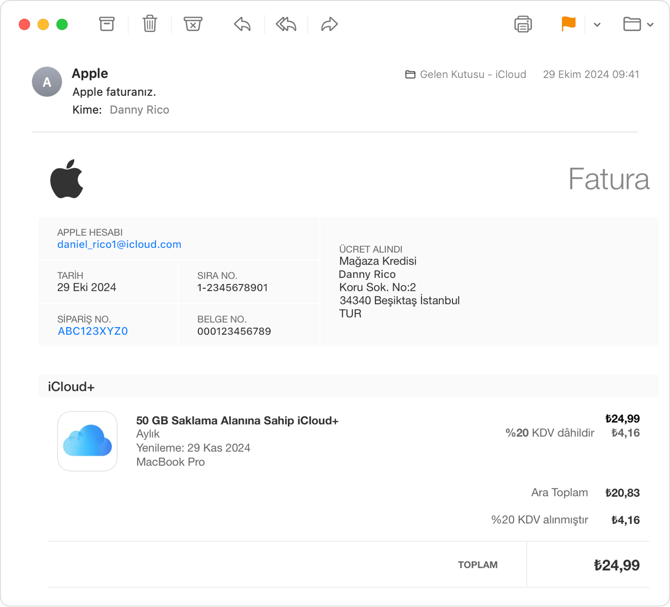Open daniel_rico1@icloud.com link
Image resolution: width=670 pixels, height=607 pixels.
(x=119, y=244)
